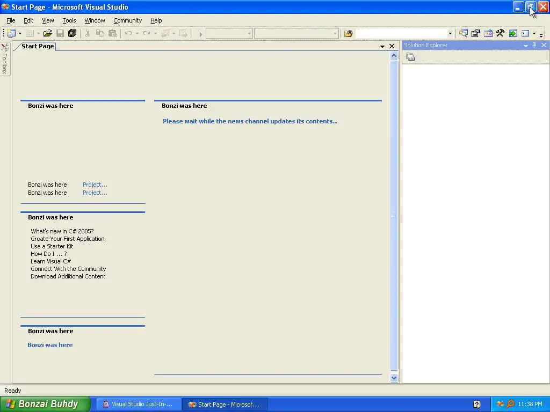Viewport: 550px width, 412px height.
Task: Open "Download Additional Content" link
Action: [68, 276]
